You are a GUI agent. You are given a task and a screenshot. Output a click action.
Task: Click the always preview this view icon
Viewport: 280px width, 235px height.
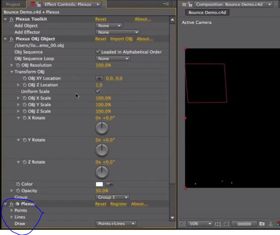click(182, 224)
